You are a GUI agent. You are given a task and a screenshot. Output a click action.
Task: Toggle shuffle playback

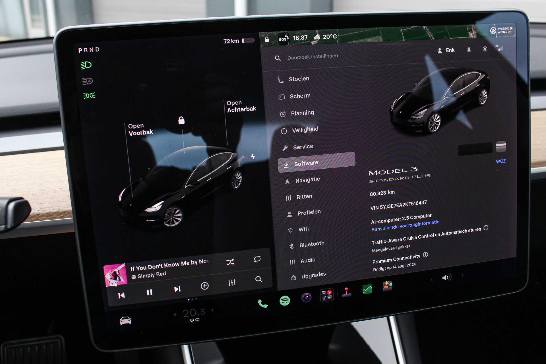(230, 262)
